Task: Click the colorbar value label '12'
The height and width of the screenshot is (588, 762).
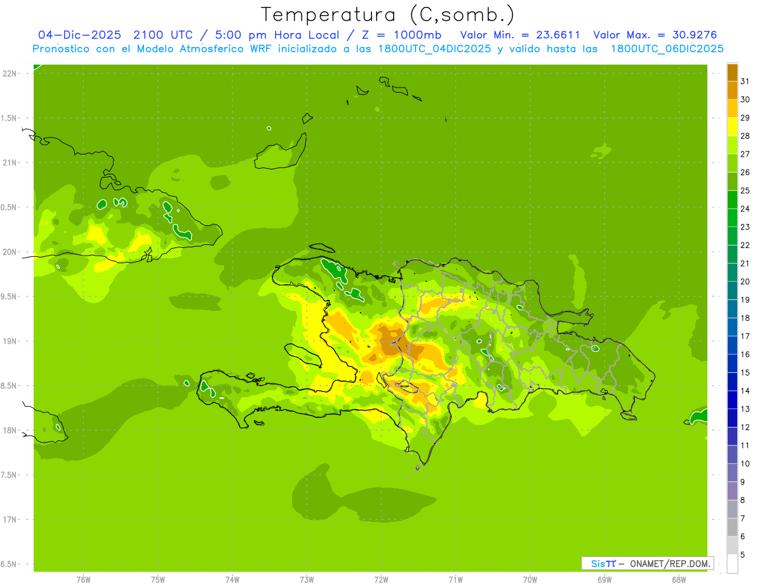Action: [745, 428]
